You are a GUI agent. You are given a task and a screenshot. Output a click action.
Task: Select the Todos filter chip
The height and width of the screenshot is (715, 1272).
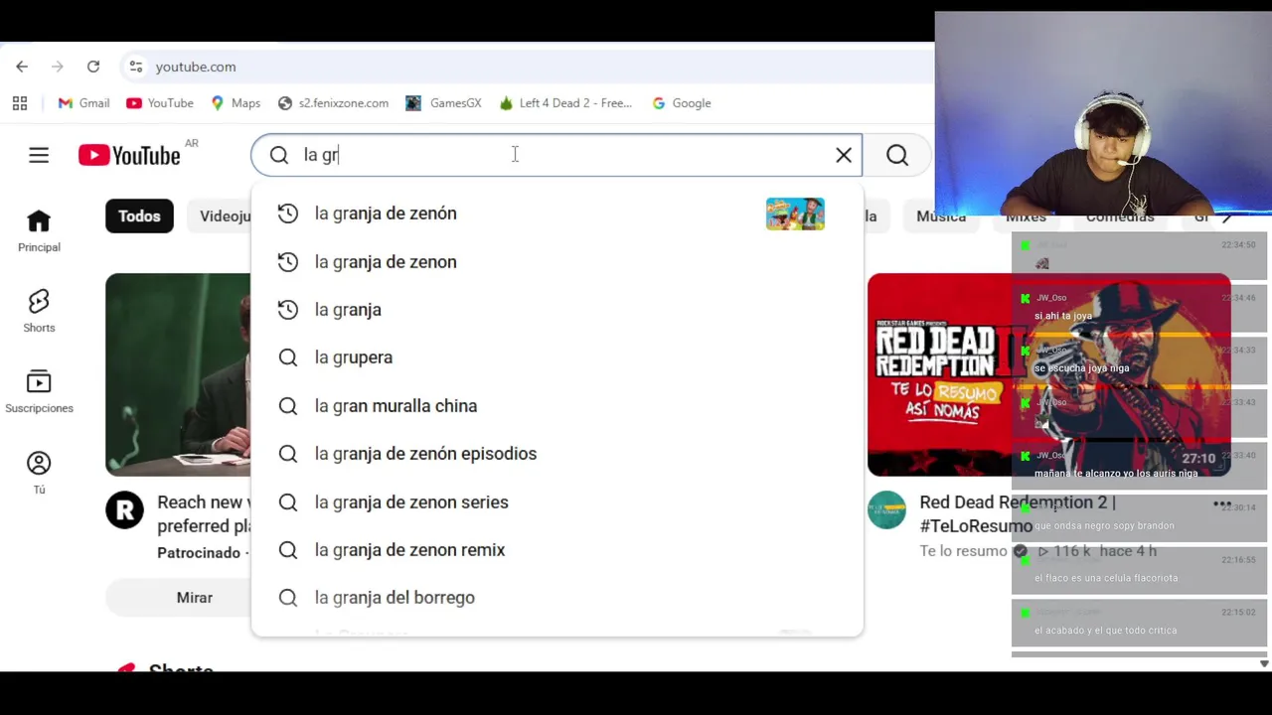[139, 216]
